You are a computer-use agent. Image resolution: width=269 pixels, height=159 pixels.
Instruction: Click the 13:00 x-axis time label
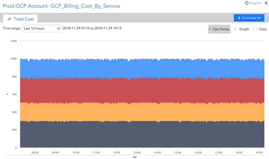coord(137,152)
